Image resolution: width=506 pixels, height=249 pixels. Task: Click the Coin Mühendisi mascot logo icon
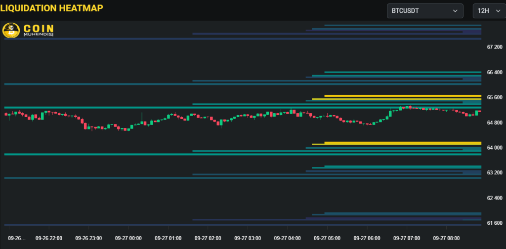(x=10, y=31)
